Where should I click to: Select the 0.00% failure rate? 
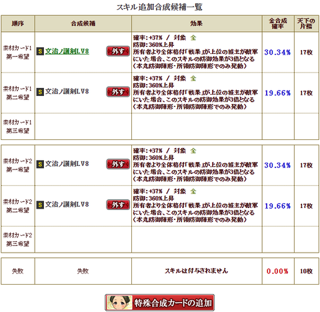click(x=277, y=271)
